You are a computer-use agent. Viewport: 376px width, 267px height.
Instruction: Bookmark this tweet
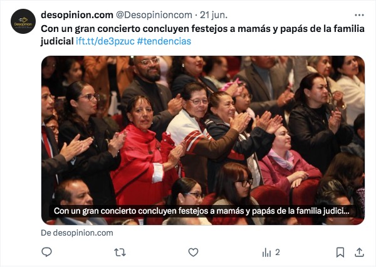[340, 253]
